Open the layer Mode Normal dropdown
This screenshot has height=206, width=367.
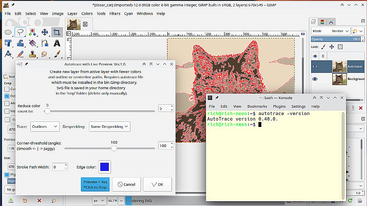(331, 31)
